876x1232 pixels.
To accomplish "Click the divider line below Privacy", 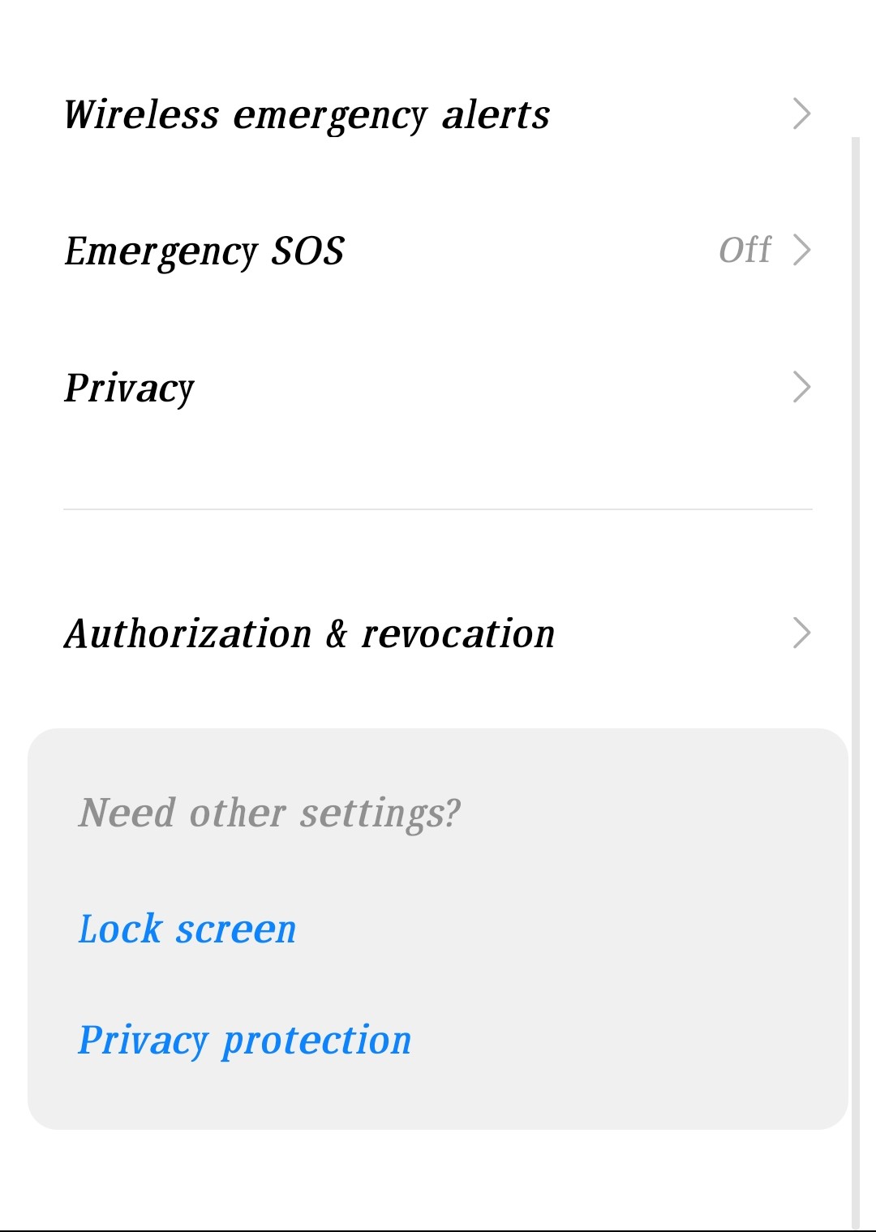I will point(438,509).
